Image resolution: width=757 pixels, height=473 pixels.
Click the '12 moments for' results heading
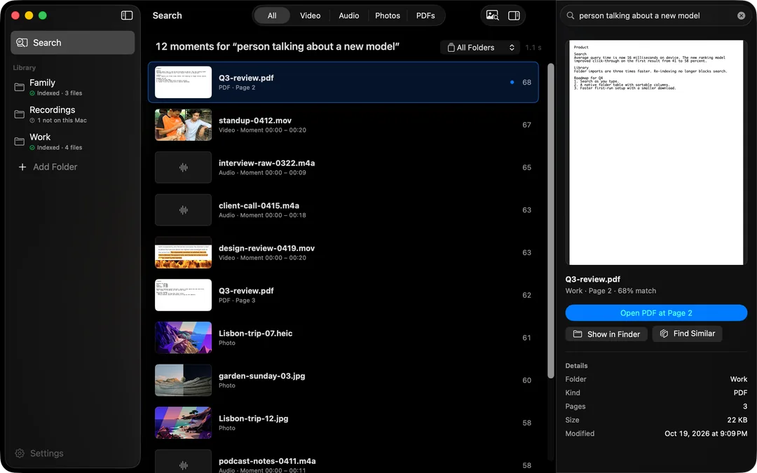[277, 46]
